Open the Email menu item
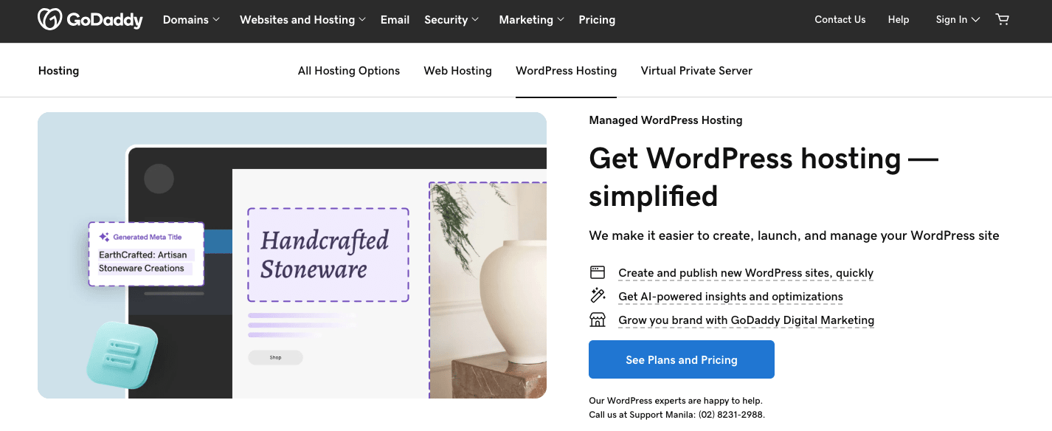 tap(395, 20)
